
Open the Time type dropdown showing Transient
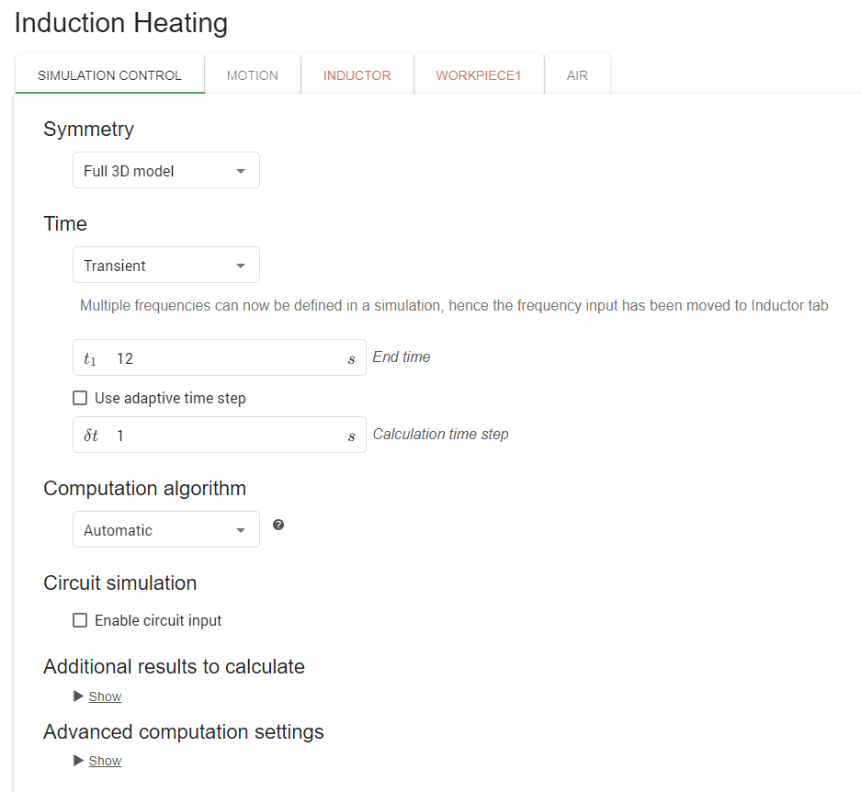tap(165, 266)
